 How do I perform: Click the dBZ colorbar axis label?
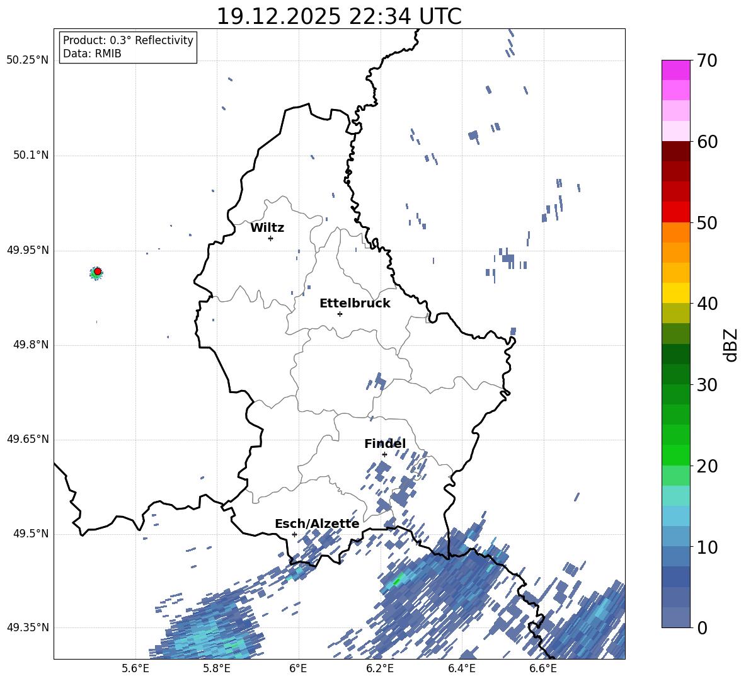(x=730, y=345)
